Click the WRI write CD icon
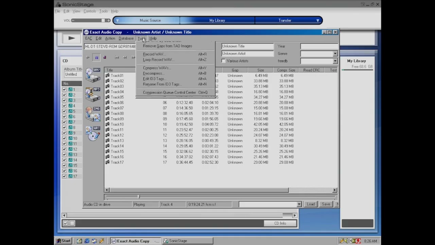Screen dimensions: 435x245 click(93, 133)
